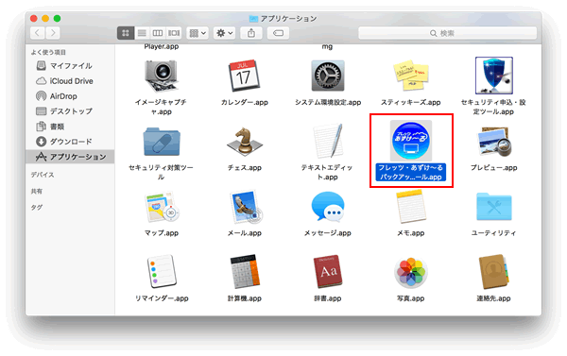
Task: Click the 検索 search field
Action: (x=447, y=33)
